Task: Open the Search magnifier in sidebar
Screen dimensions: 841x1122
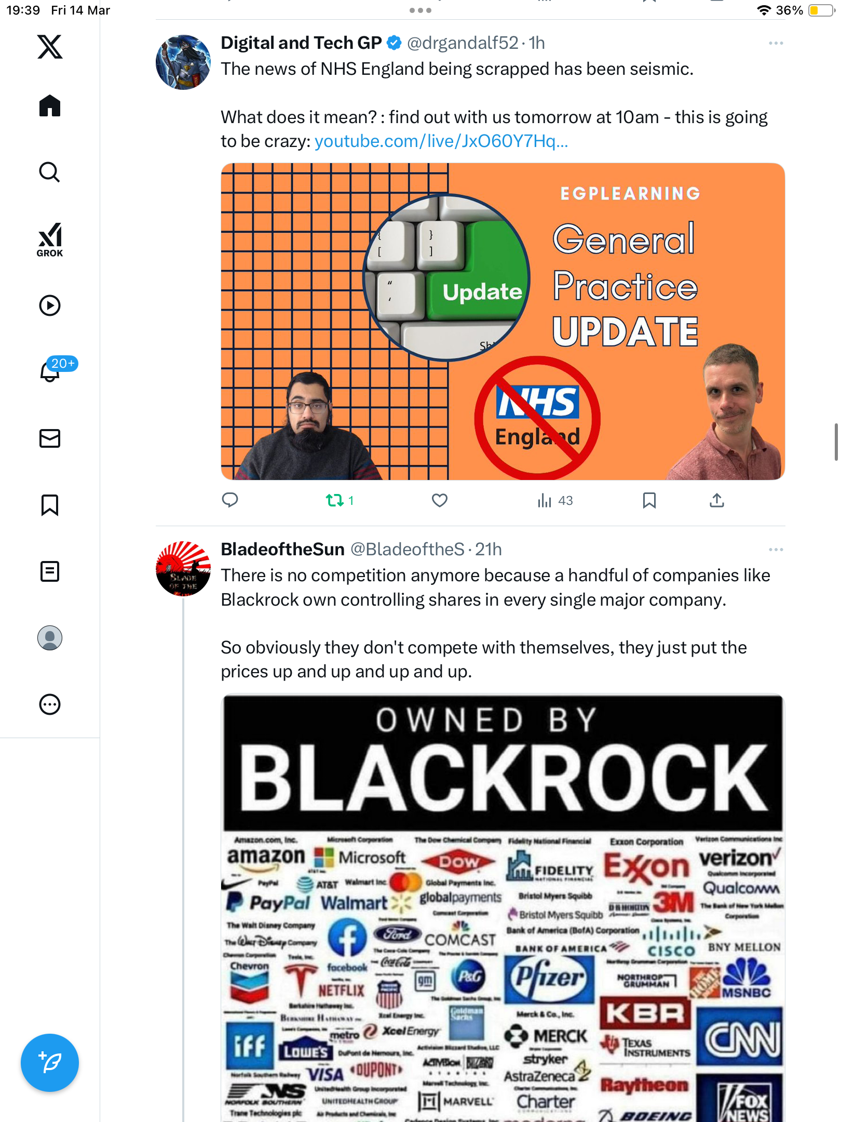Action: point(50,172)
